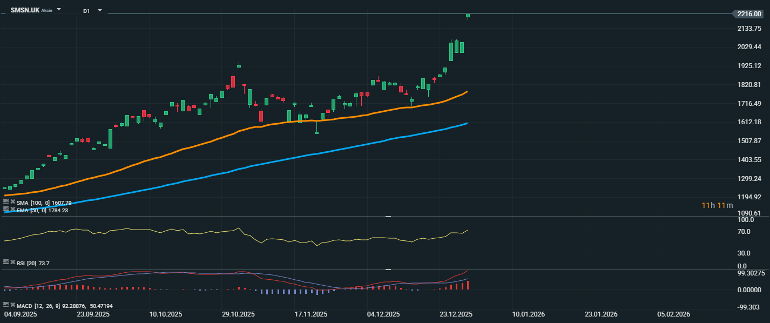This screenshot has width=770, height=323.
Task: Select the 05.02.2026 date on time axis
Action: (673, 314)
